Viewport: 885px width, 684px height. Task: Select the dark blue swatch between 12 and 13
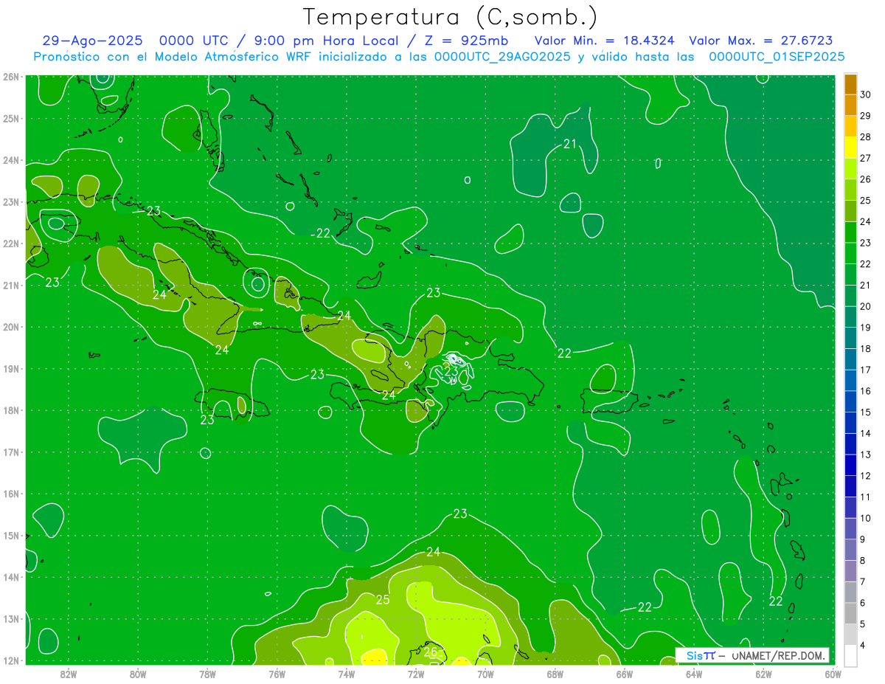click(x=850, y=465)
